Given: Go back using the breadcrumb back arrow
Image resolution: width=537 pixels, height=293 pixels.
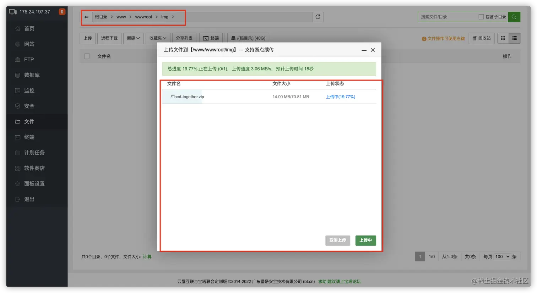Looking at the screenshot, I should [x=86, y=17].
